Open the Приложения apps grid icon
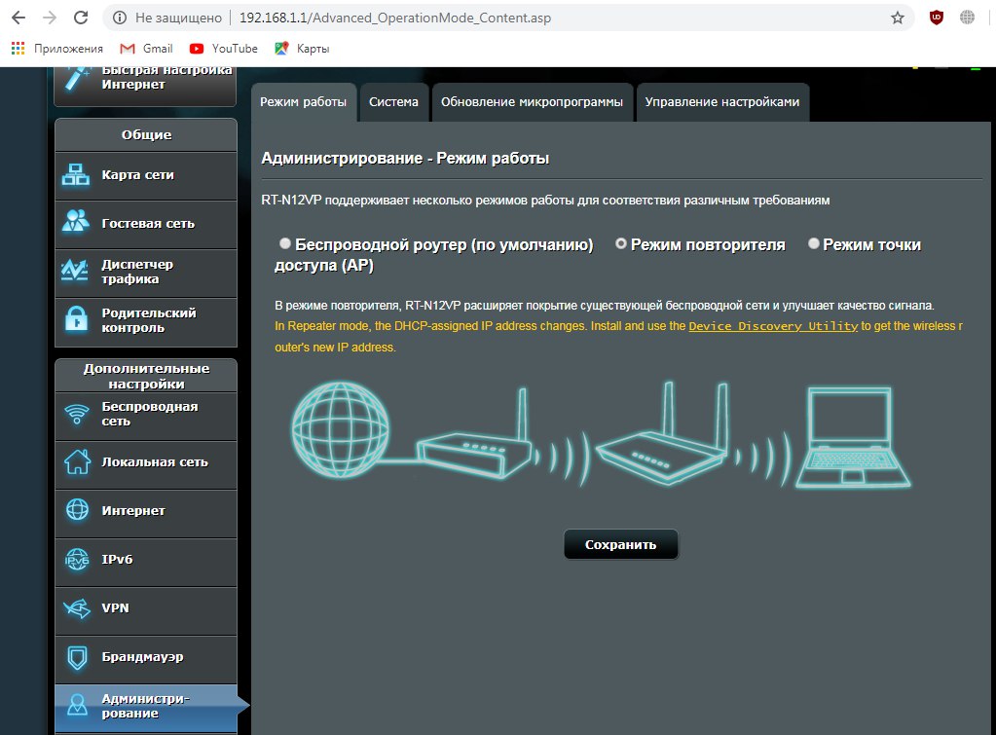The width and height of the screenshot is (996, 735). tap(18, 49)
